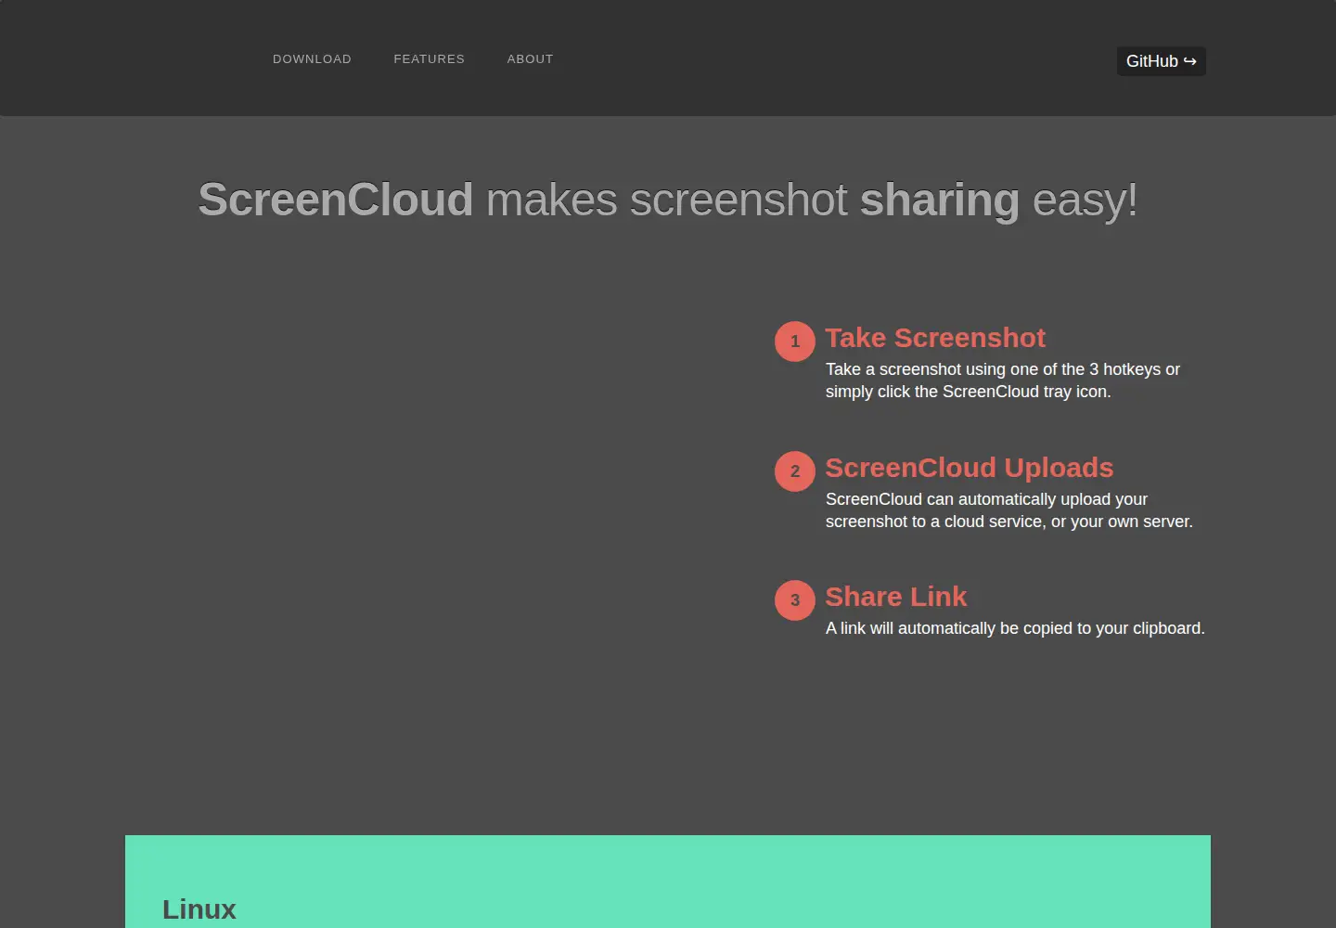Screen dimensions: 1336x928
Task: Click the cloud service upload description text
Action: [1009, 510]
